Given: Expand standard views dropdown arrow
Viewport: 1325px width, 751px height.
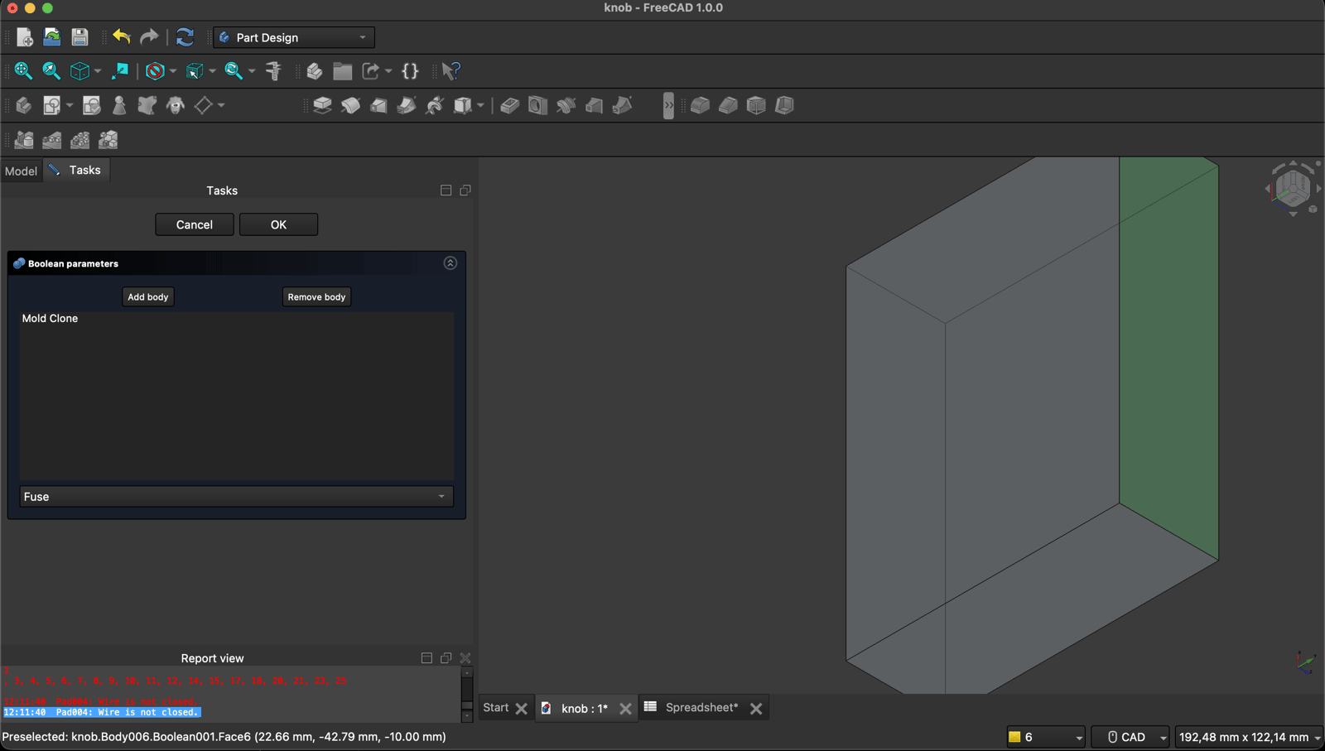Looking at the screenshot, I should tap(98, 71).
